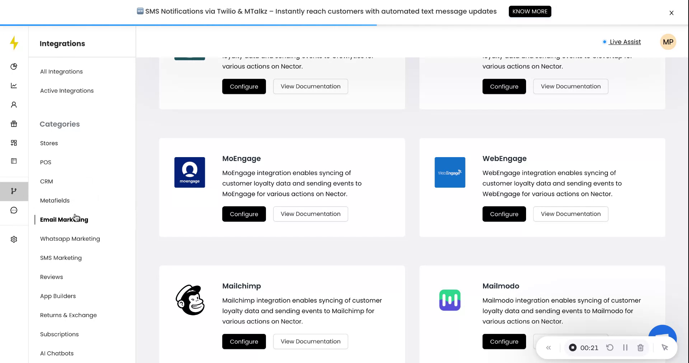Switch to Active Integrations
This screenshot has width=689, height=363.
click(67, 91)
